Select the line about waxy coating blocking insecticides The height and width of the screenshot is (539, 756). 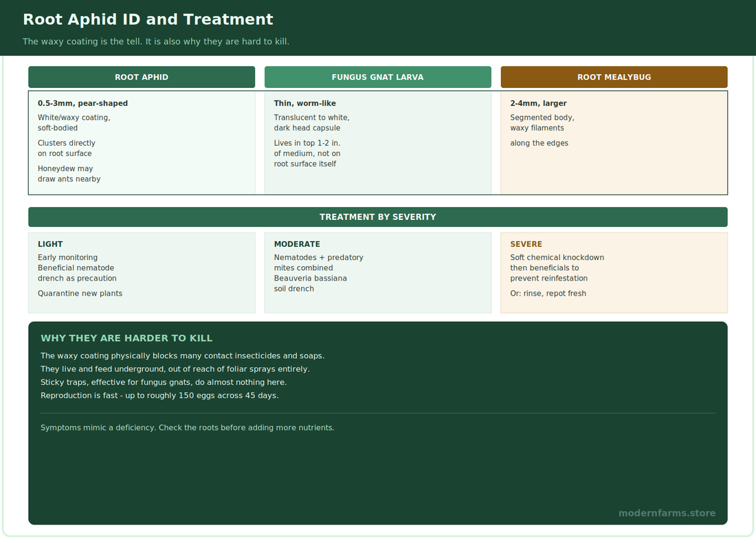pos(182,356)
